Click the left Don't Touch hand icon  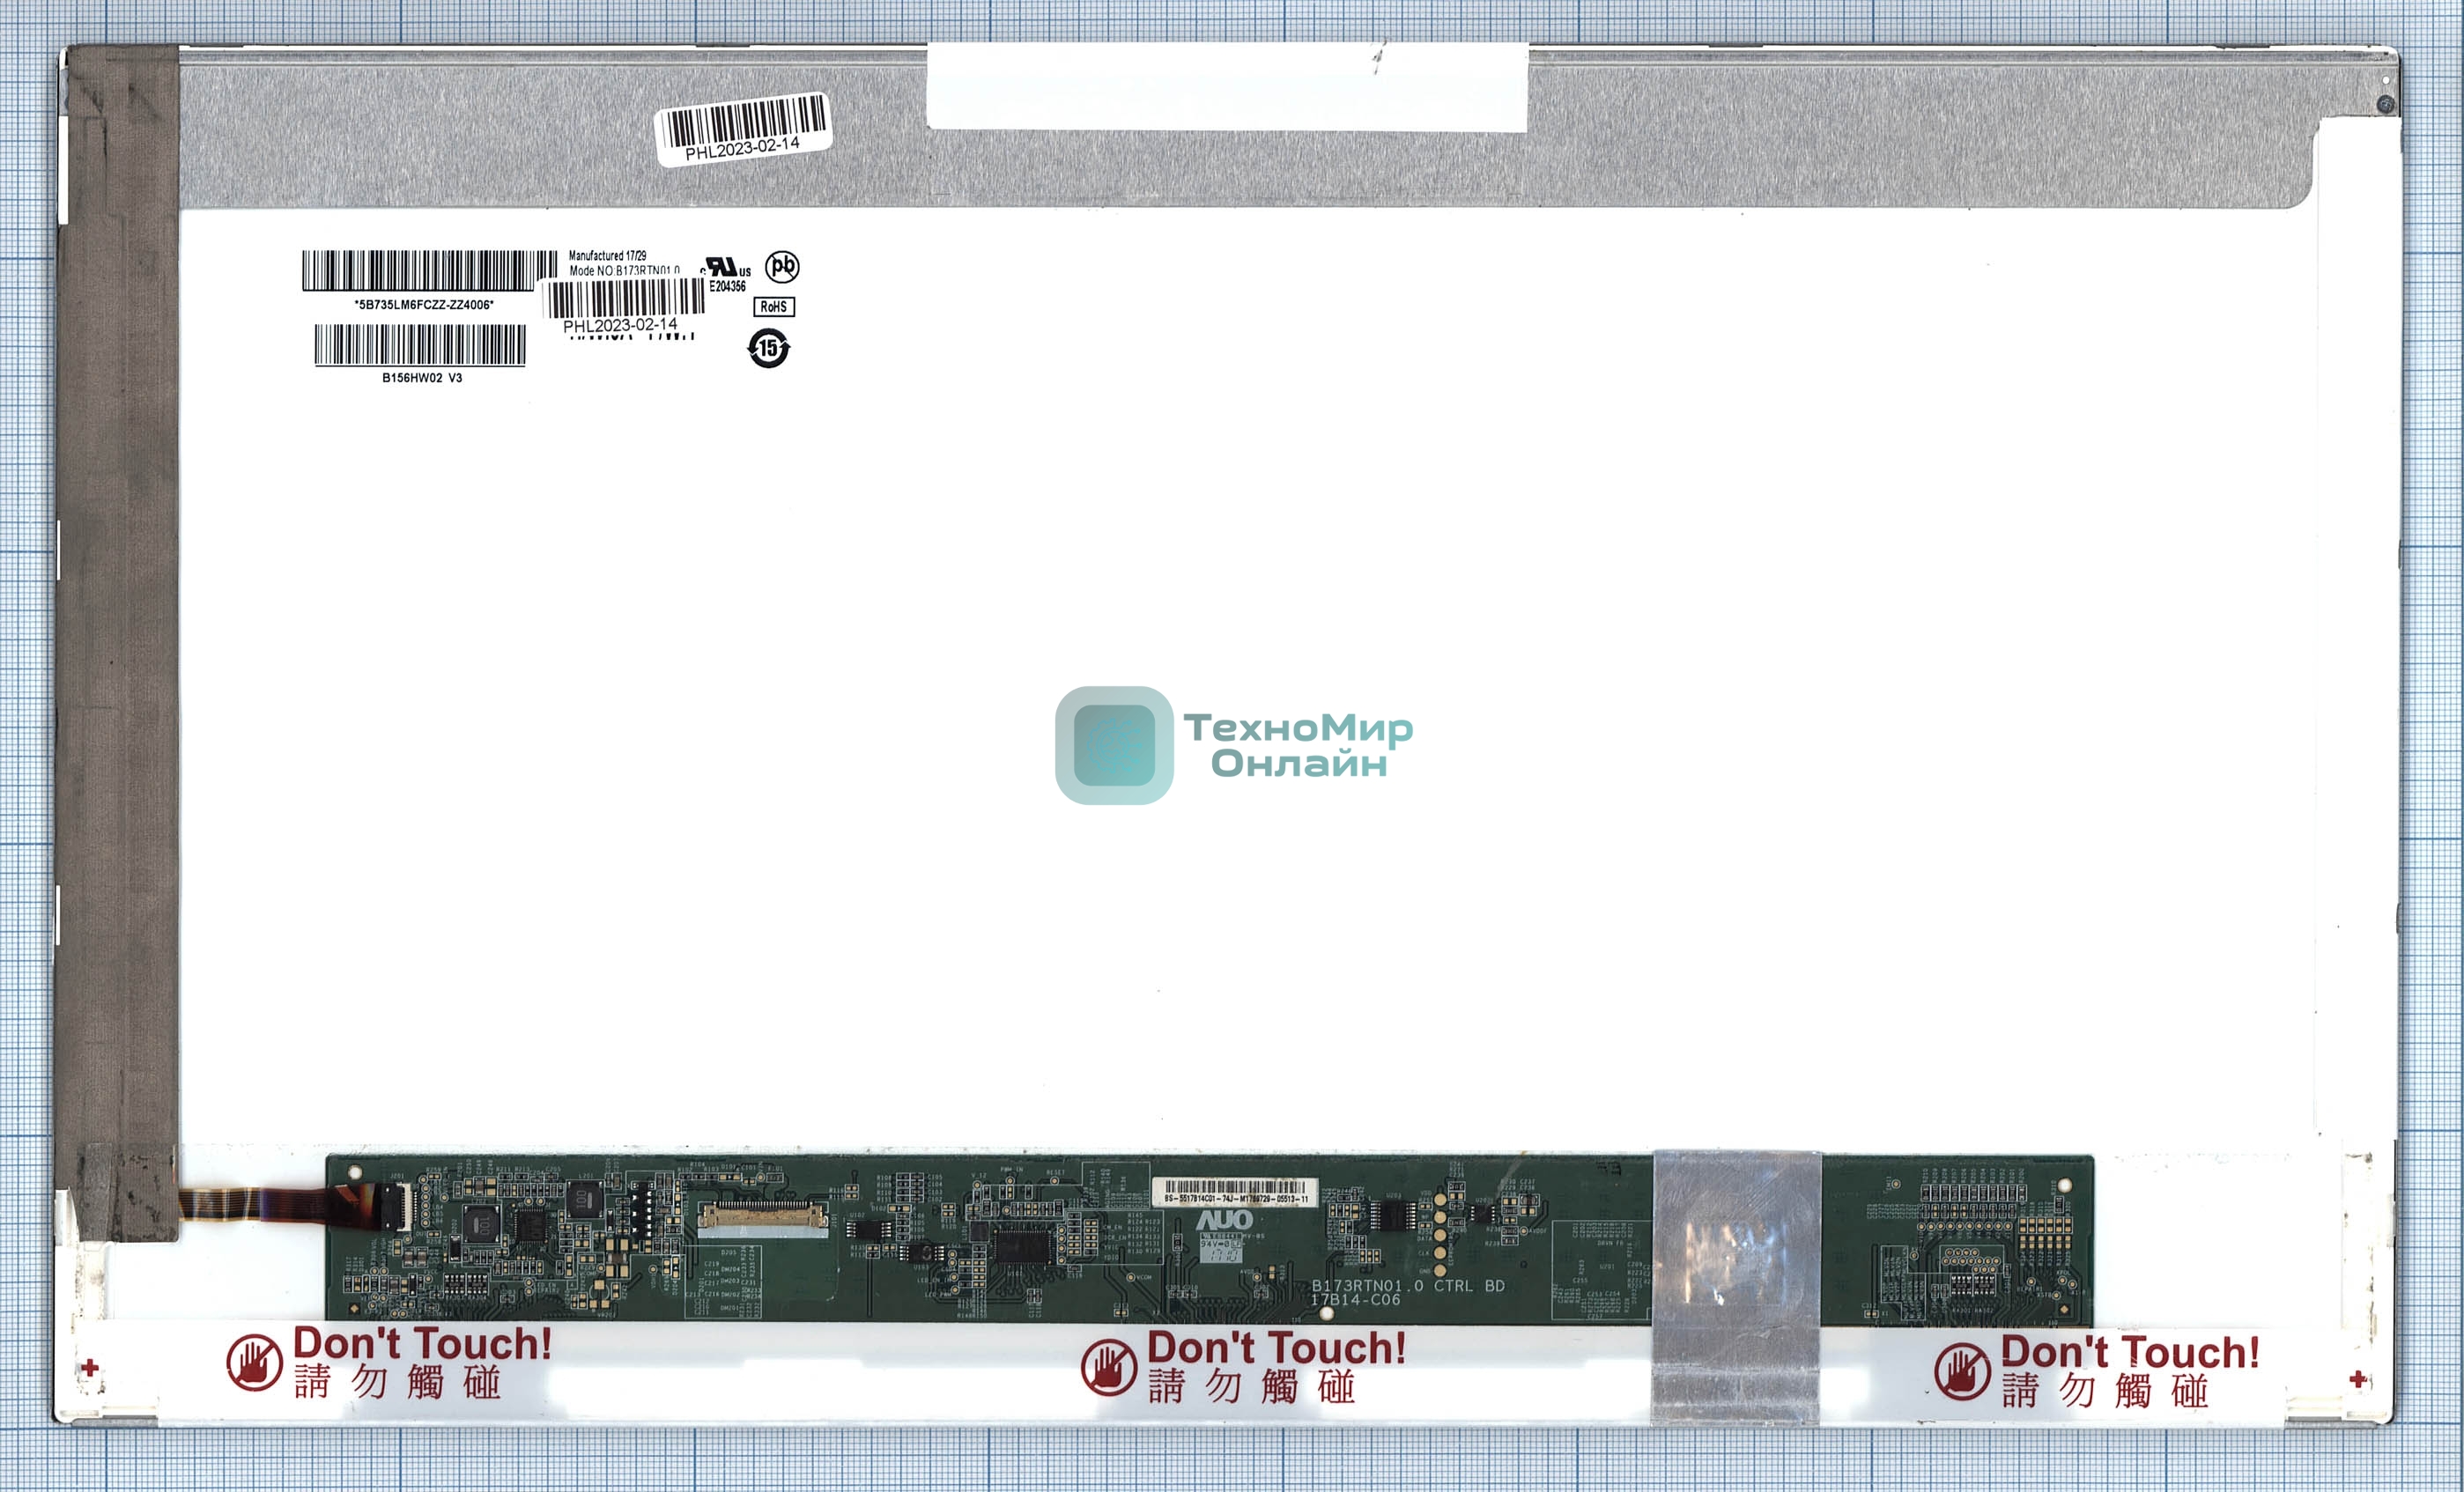point(254,1362)
